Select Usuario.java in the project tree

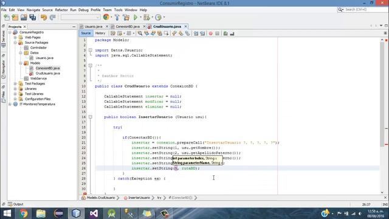click(44, 58)
